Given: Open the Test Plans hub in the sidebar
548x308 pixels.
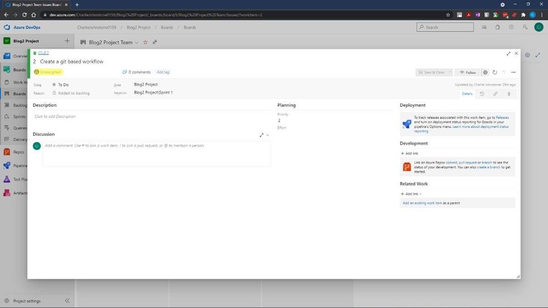Looking at the screenshot, I should point(15,179).
